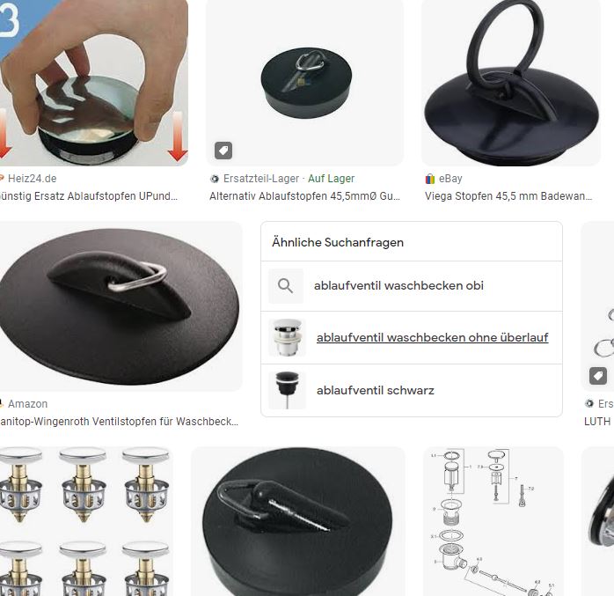Open the Viega Stopfen 45,5 mm eBay title
Image resolution: width=614 pixels, height=596 pixels.
pyautogui.click(x=508, y=196)
